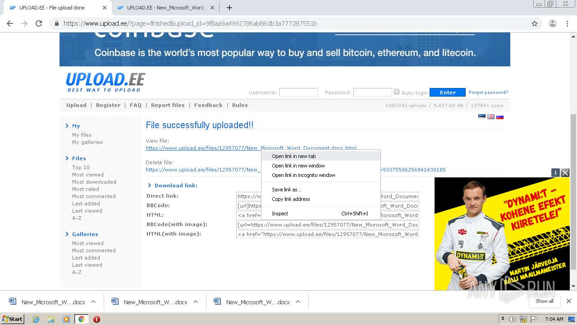Click the 'My' sidebar section heading
The image size is (577, 325).
point(76,126)
